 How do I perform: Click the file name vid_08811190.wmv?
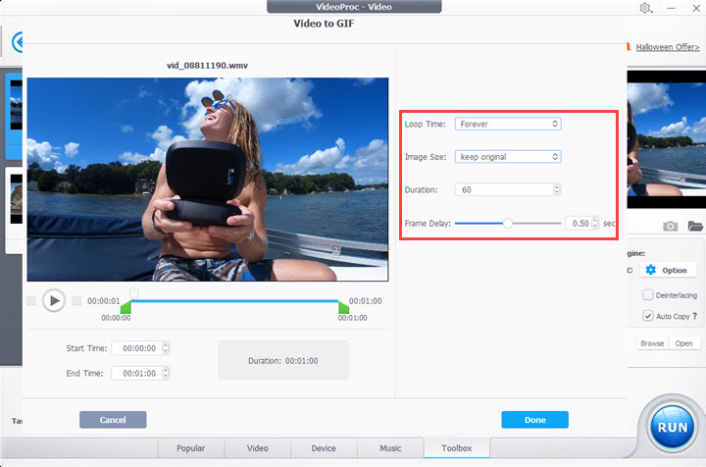(208, 66)
